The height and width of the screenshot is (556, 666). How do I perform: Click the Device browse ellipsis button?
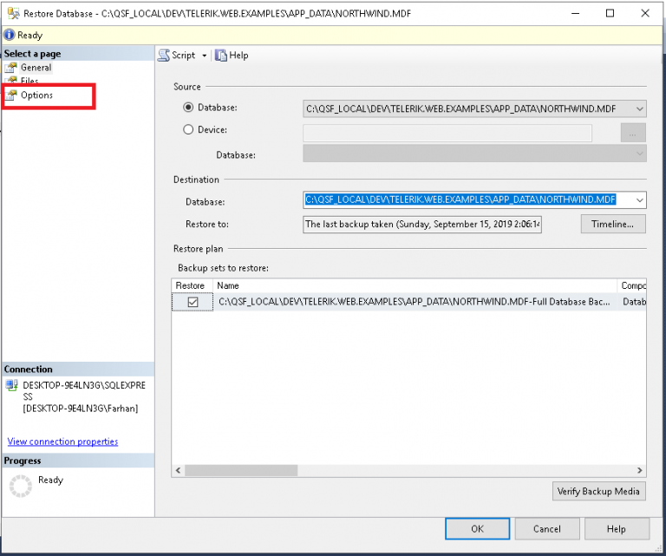click(x=633, y=133)
